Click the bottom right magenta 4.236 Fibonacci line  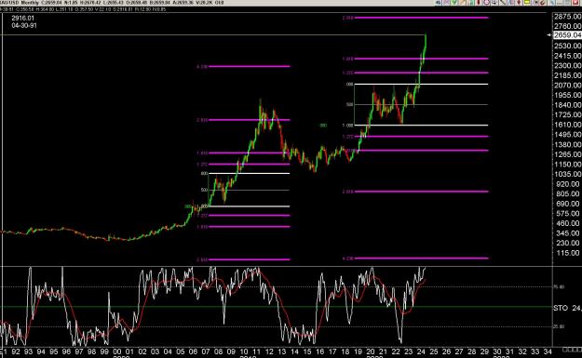point(421,258)
